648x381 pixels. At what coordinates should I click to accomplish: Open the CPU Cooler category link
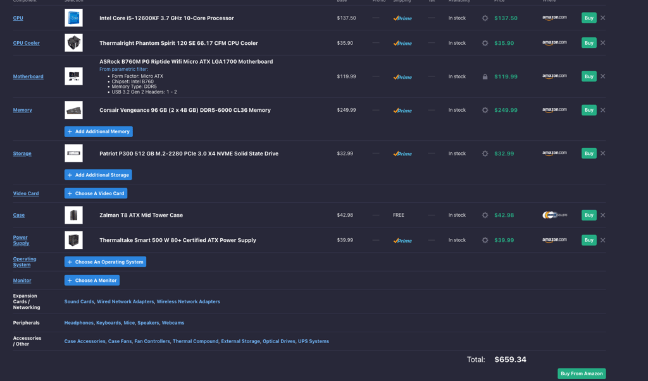(x=26, y=43)
